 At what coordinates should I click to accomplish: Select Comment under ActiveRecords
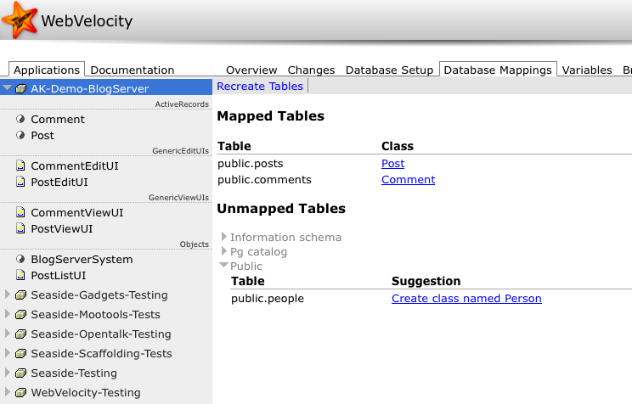[58, 119]
